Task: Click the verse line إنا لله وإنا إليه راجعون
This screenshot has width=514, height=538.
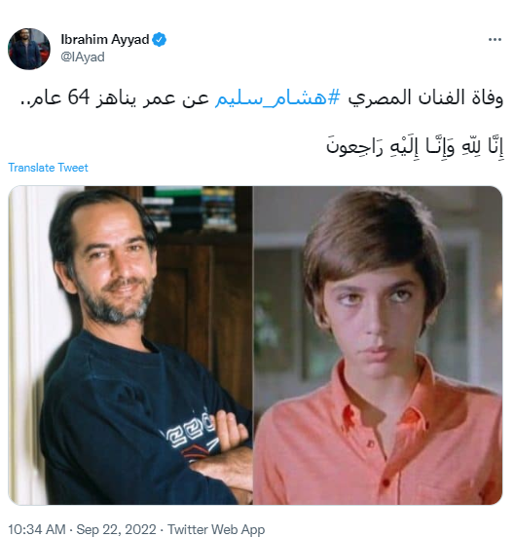Action: [x=415, y=146]
